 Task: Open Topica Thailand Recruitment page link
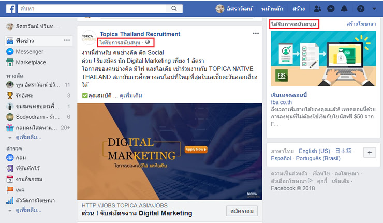point(140,34)
